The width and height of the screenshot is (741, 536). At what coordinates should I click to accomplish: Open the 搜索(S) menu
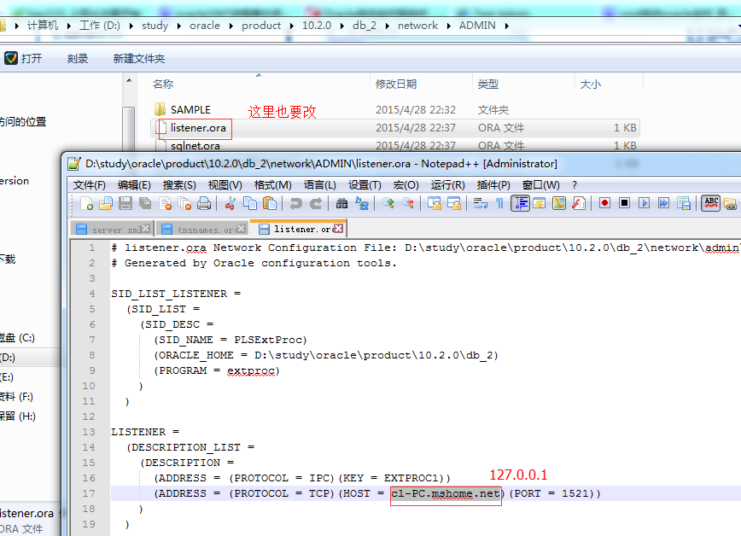coord(179,185)
